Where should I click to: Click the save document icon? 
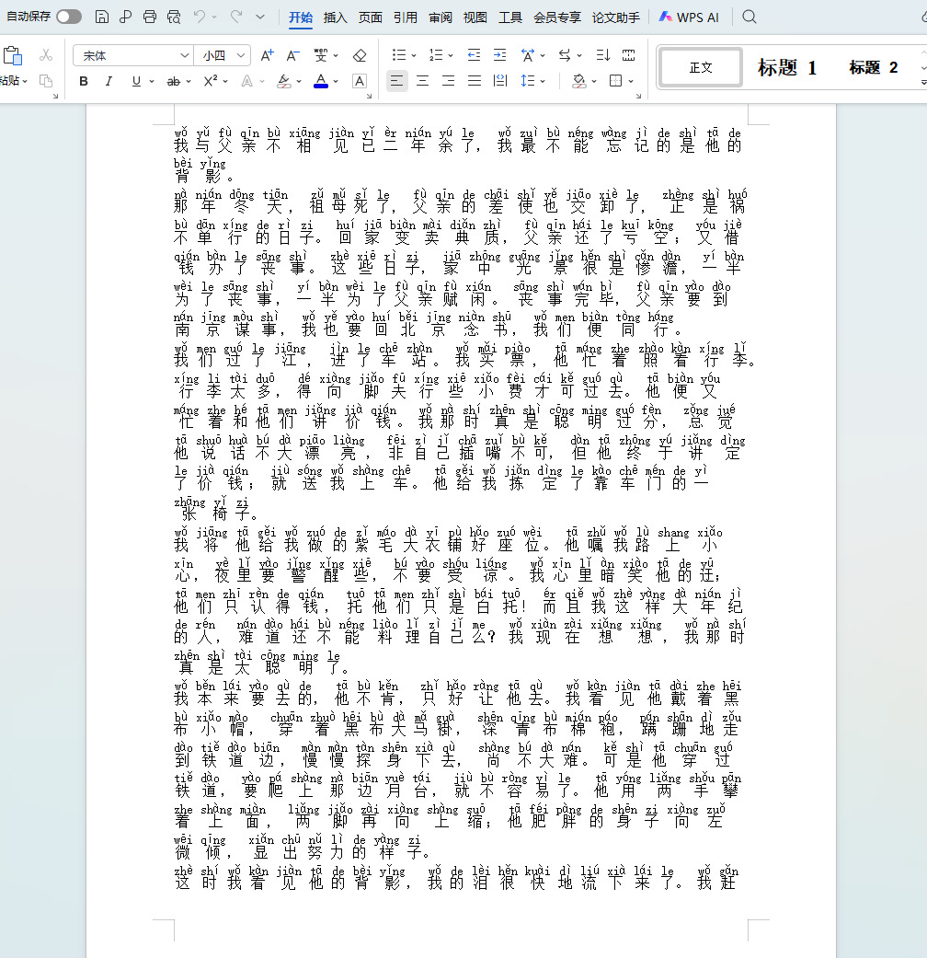(102, 17)
